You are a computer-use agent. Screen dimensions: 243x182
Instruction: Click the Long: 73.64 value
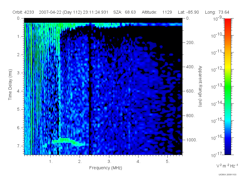coord(217,12)
